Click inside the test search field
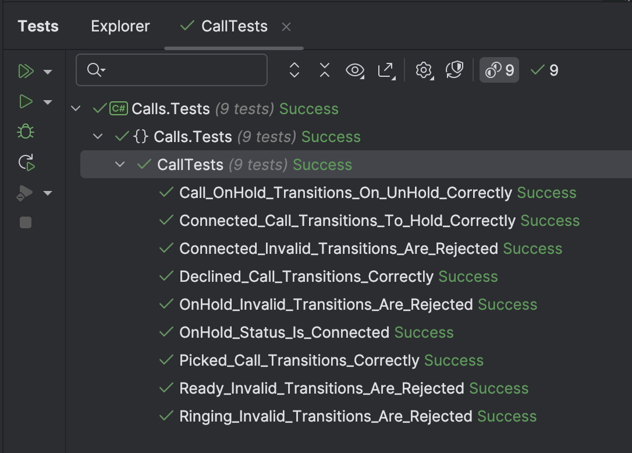Screen dimensions: 632x453 [x=172, y=70]
